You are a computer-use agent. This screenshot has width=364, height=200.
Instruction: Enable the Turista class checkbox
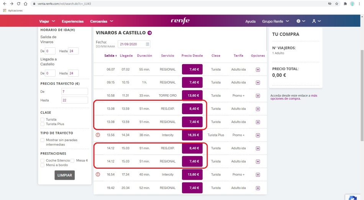[x=43, y=119]
